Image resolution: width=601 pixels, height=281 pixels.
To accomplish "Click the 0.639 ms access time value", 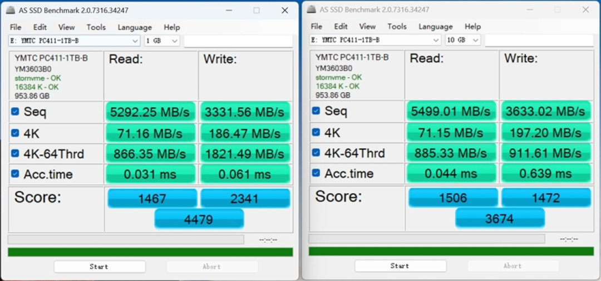I will [x=545, y=174].
